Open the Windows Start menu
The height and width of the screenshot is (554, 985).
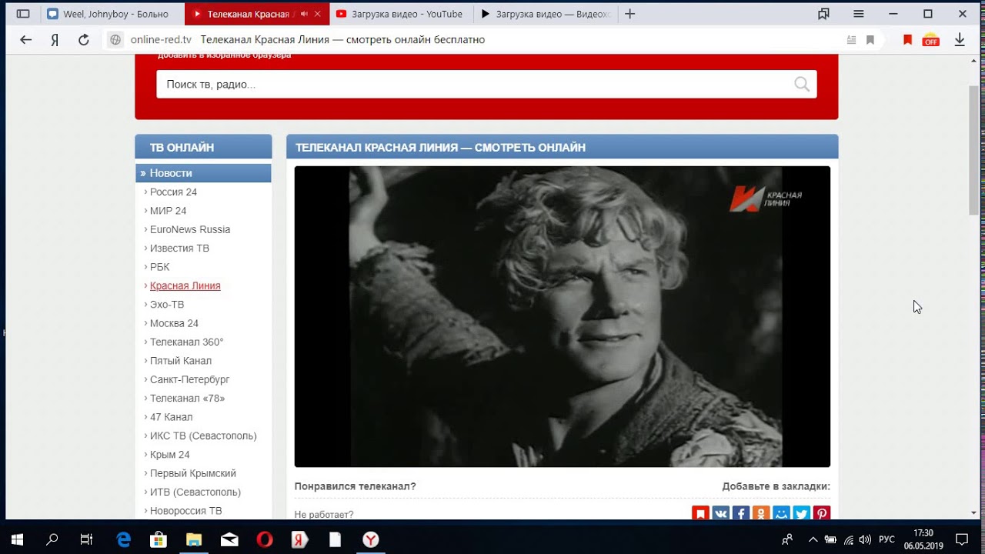click(17, 539)
